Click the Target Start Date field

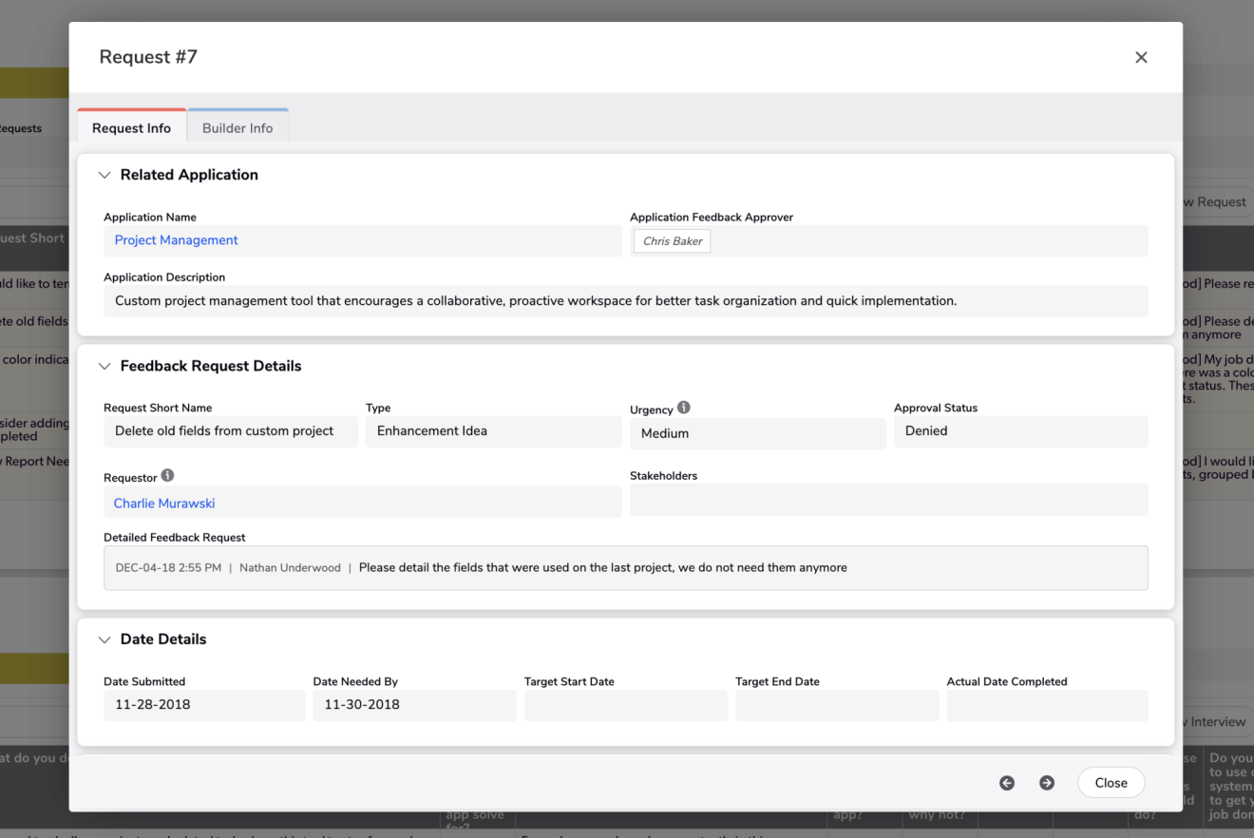pyautogui.click(x=625, y=705)
